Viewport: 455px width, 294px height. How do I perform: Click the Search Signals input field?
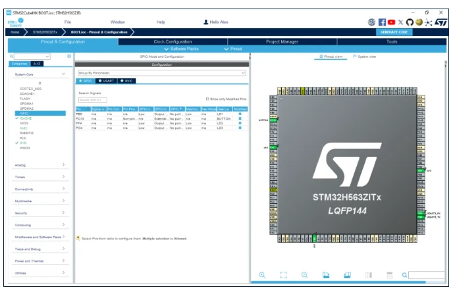pos(93,100)
